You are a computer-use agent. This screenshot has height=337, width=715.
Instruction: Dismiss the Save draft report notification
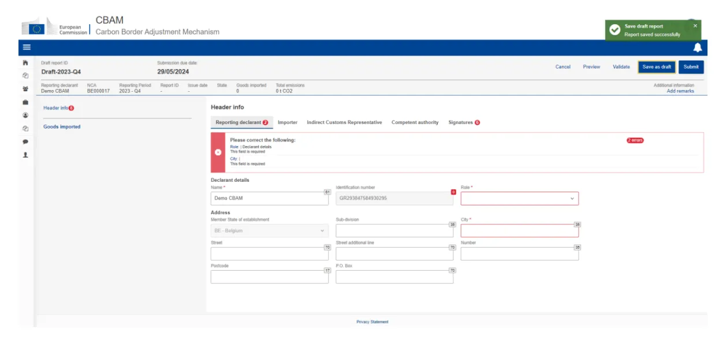pyautogui.click(x=695, y=26)
